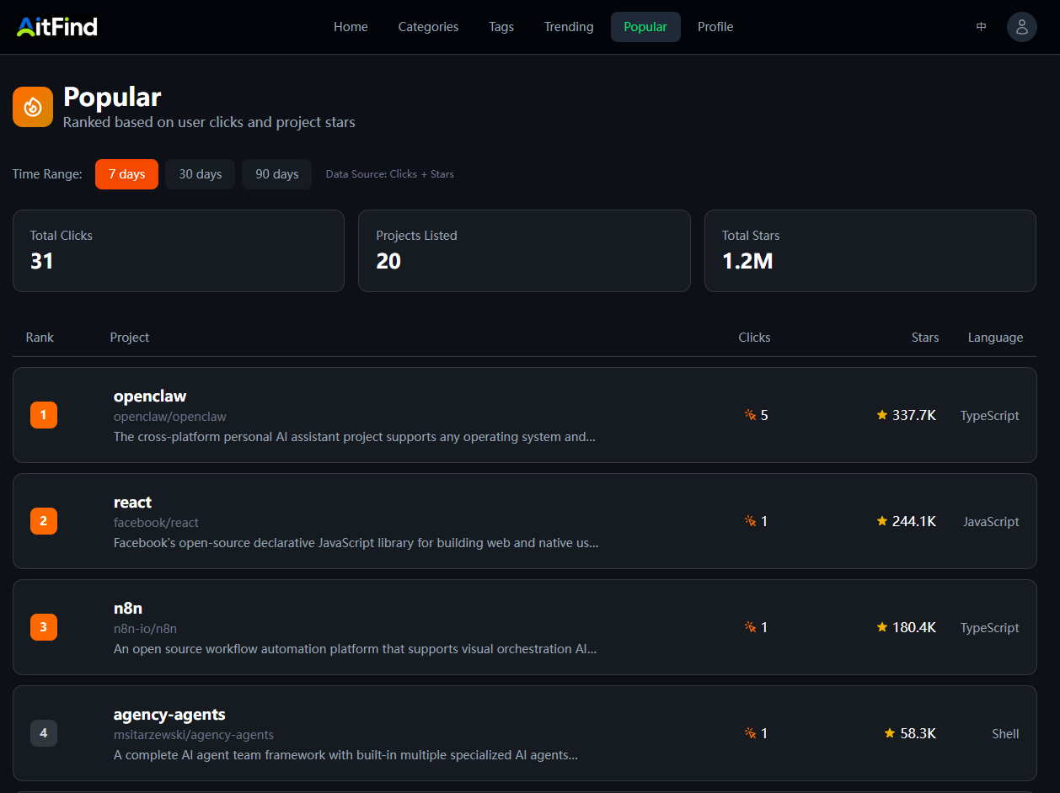Click the click icon in agency-agents row

point(751,733)
